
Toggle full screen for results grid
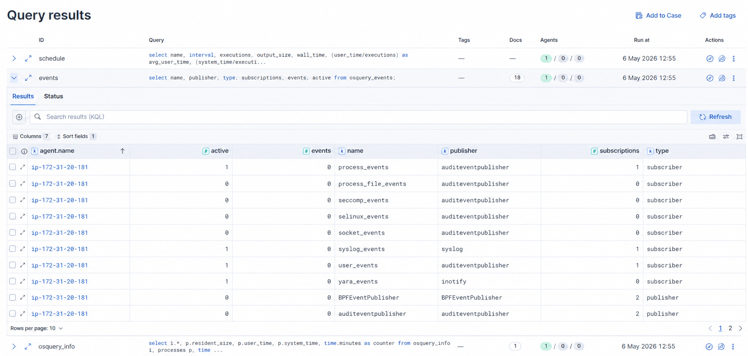point(739,136)
